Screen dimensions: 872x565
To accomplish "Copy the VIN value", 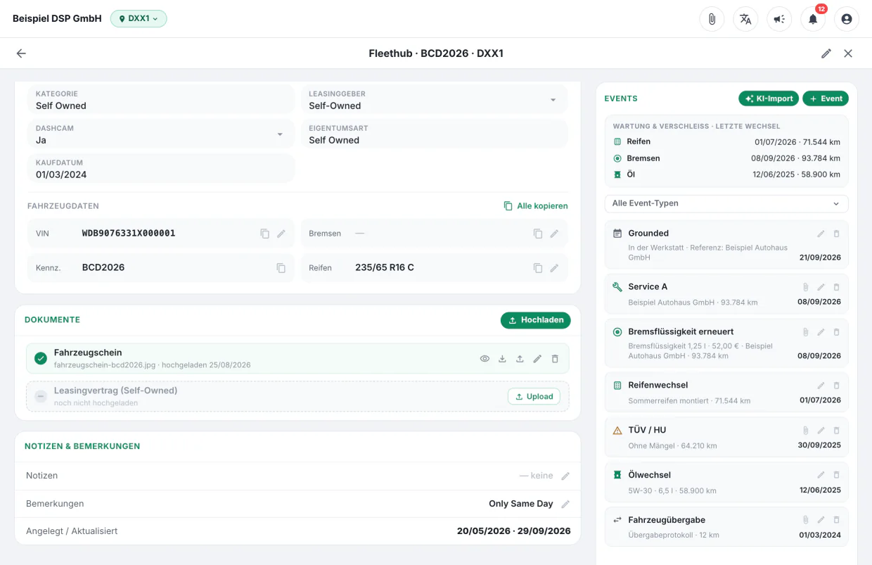I will tap(265, 234).
